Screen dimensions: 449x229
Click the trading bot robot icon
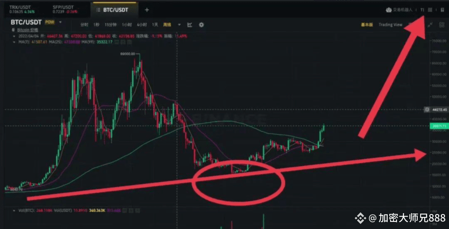pos(388,10)
